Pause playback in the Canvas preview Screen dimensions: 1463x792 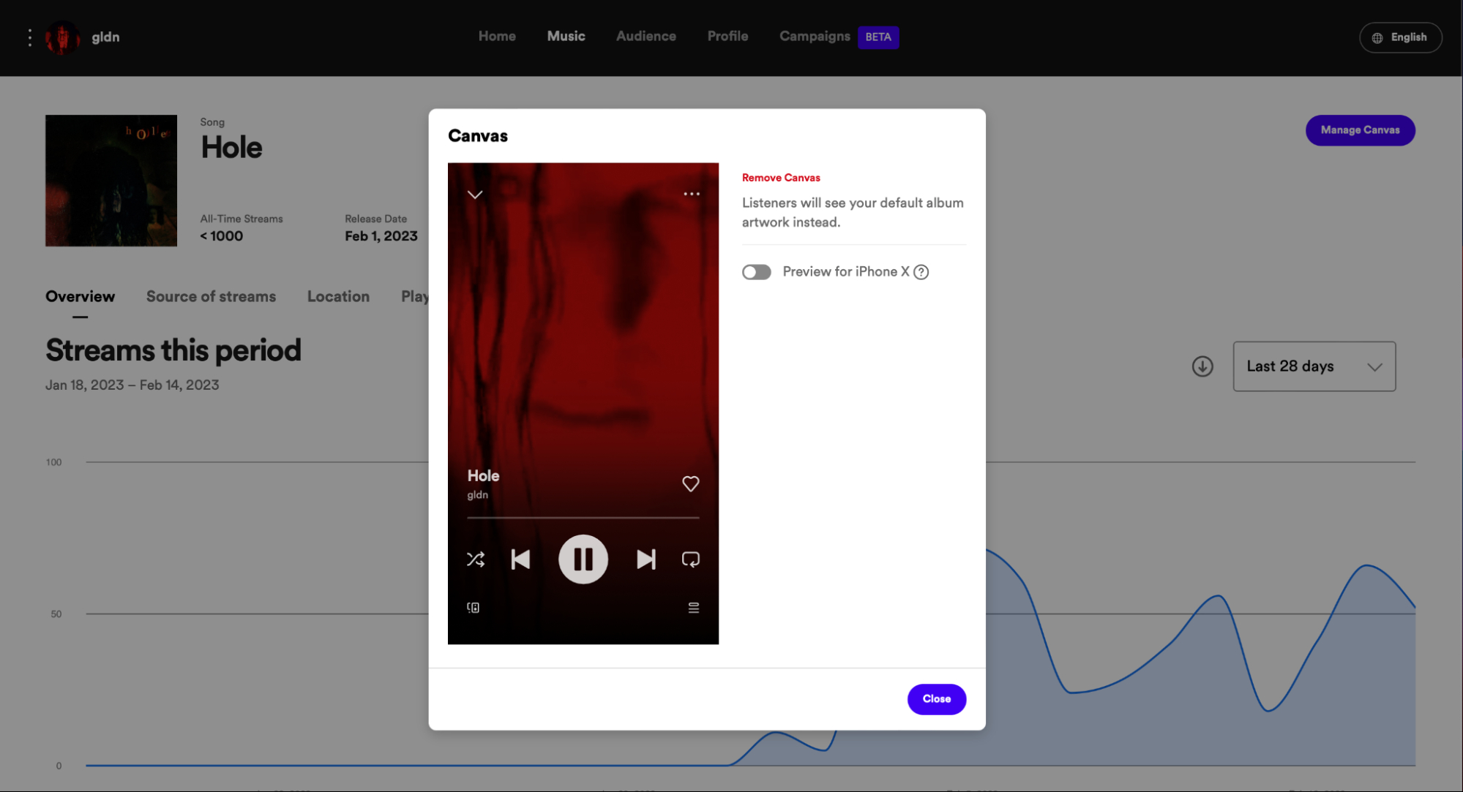click(x=583, y=559)
